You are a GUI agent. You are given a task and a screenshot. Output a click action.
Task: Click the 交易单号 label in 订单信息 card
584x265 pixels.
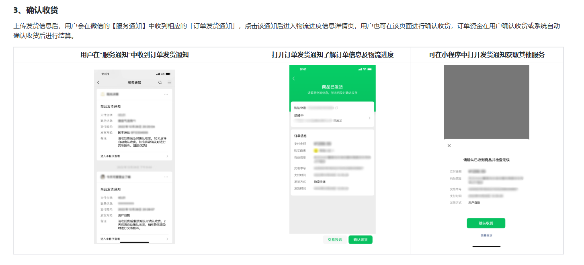click(x=300, y=168)
